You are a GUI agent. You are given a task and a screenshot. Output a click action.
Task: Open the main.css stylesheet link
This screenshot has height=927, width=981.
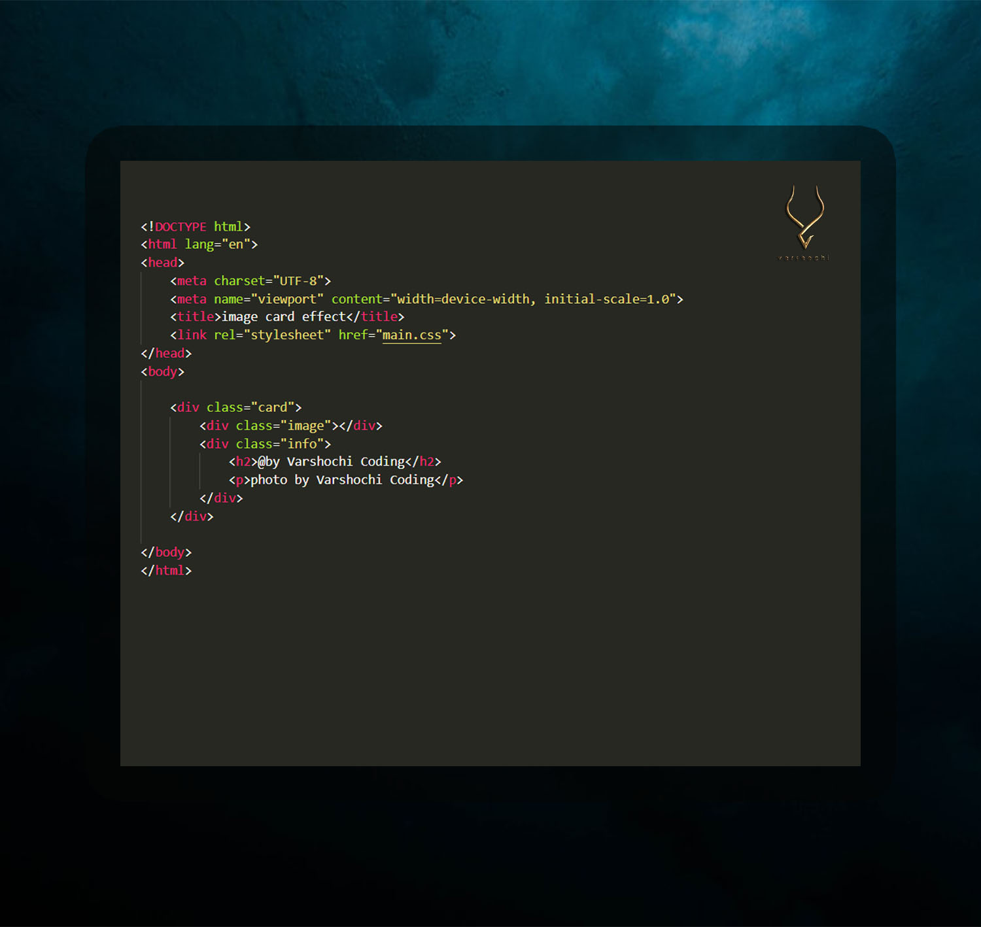click(x=411, y=335)
